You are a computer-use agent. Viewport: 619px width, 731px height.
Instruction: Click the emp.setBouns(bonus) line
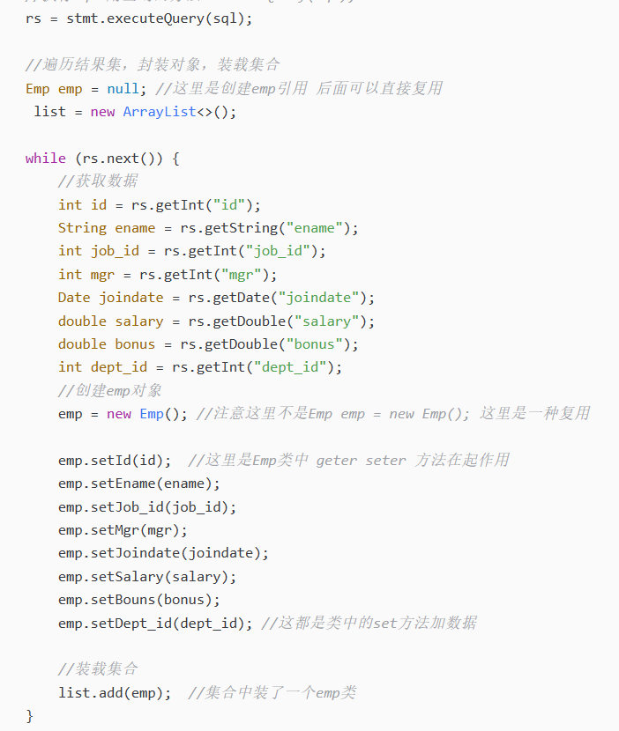click(x=139, y=600)
